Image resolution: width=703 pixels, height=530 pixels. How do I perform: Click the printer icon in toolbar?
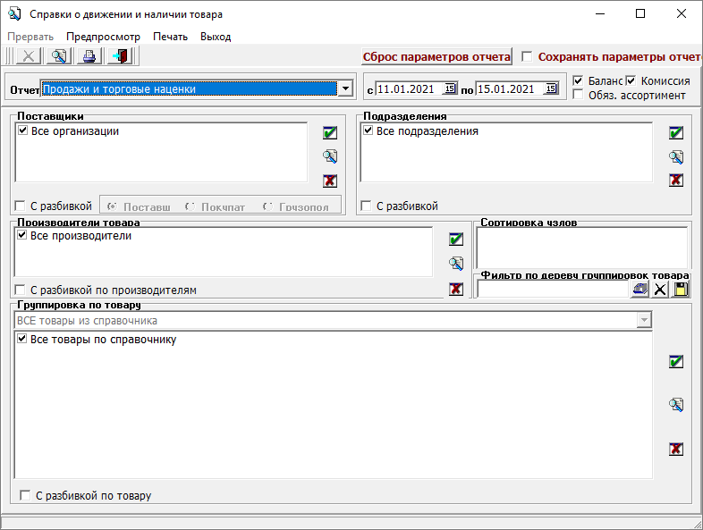(89, 56)
